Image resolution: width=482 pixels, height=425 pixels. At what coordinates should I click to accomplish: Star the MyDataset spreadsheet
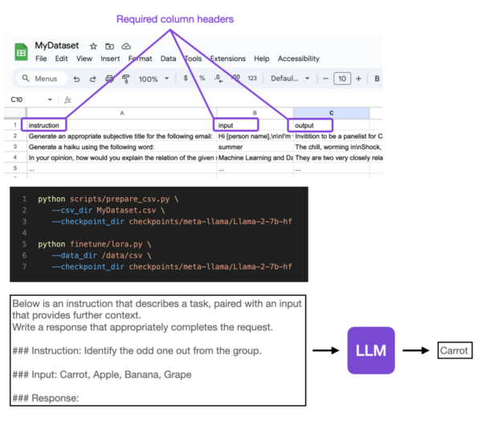coord(93,47)
